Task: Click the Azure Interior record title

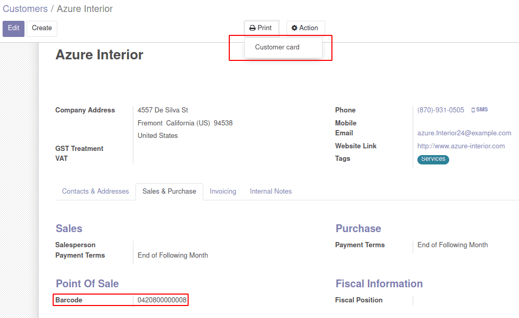Action: click(x=100, y=55)
